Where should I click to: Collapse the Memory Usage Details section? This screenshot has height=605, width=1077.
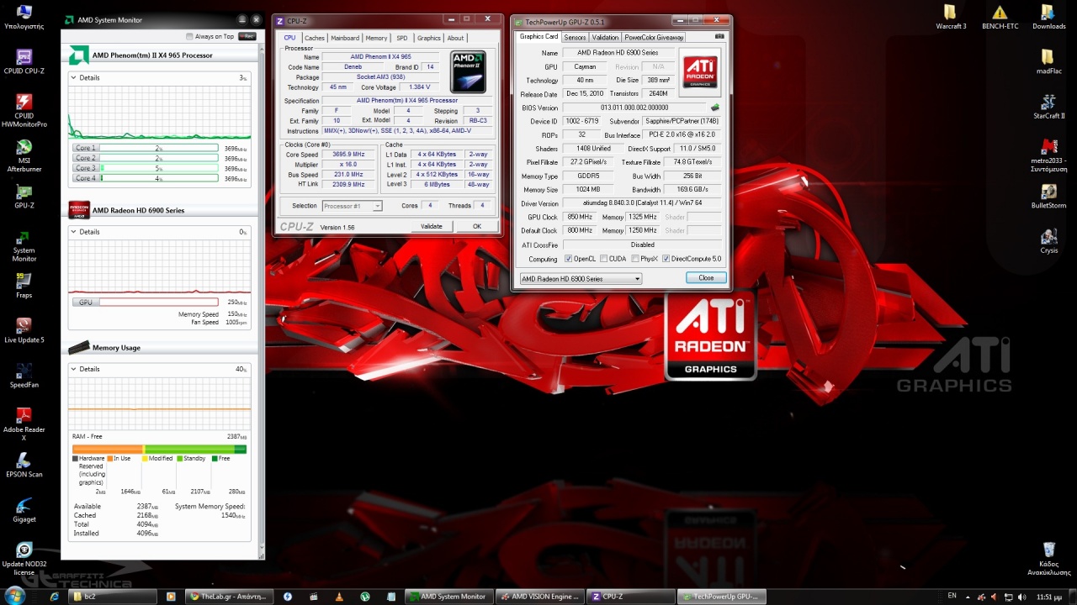pyautogui.click(x=73, y=369)
